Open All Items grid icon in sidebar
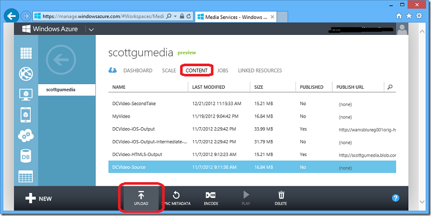Viewport: 431px width, 216px height. coord(26,53)
